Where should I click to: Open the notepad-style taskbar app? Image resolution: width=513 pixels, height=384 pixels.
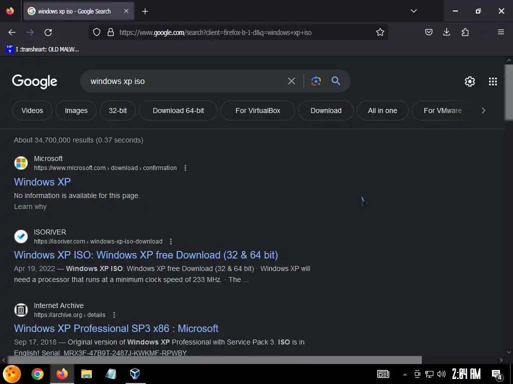(111, 374)
